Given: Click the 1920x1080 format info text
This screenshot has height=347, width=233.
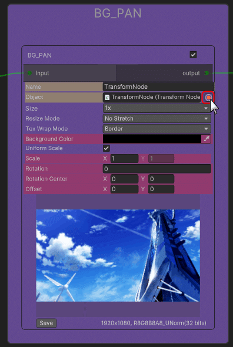Looking at the screenshot, I should (x=154, y=323).
